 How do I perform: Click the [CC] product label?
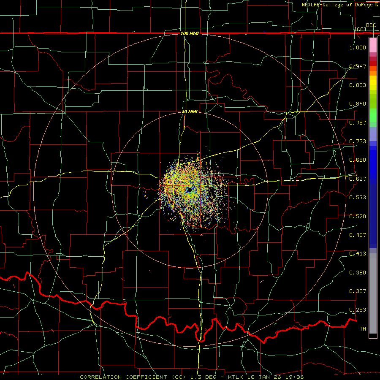click(x=361, y=29)
